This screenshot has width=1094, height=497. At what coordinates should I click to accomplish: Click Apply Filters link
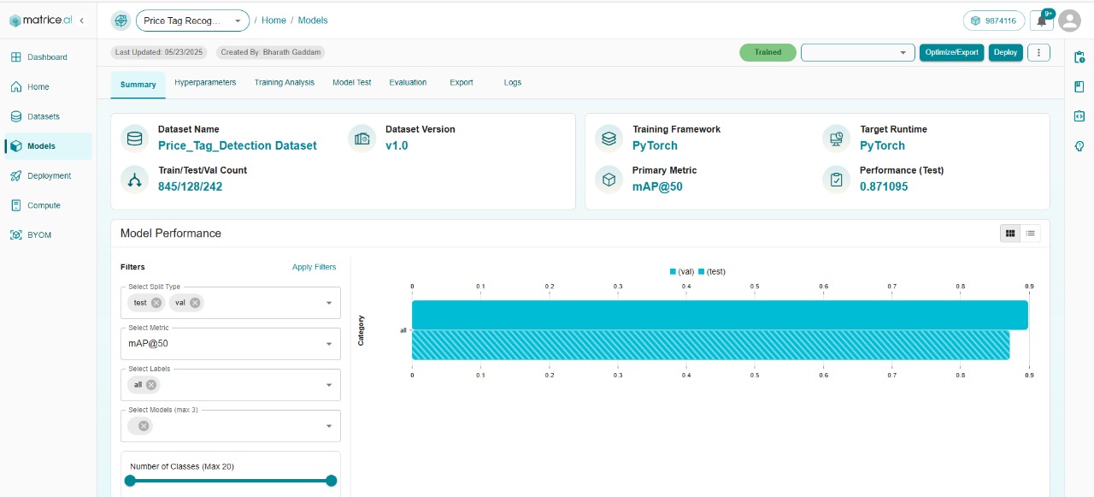tap(315, 267)
